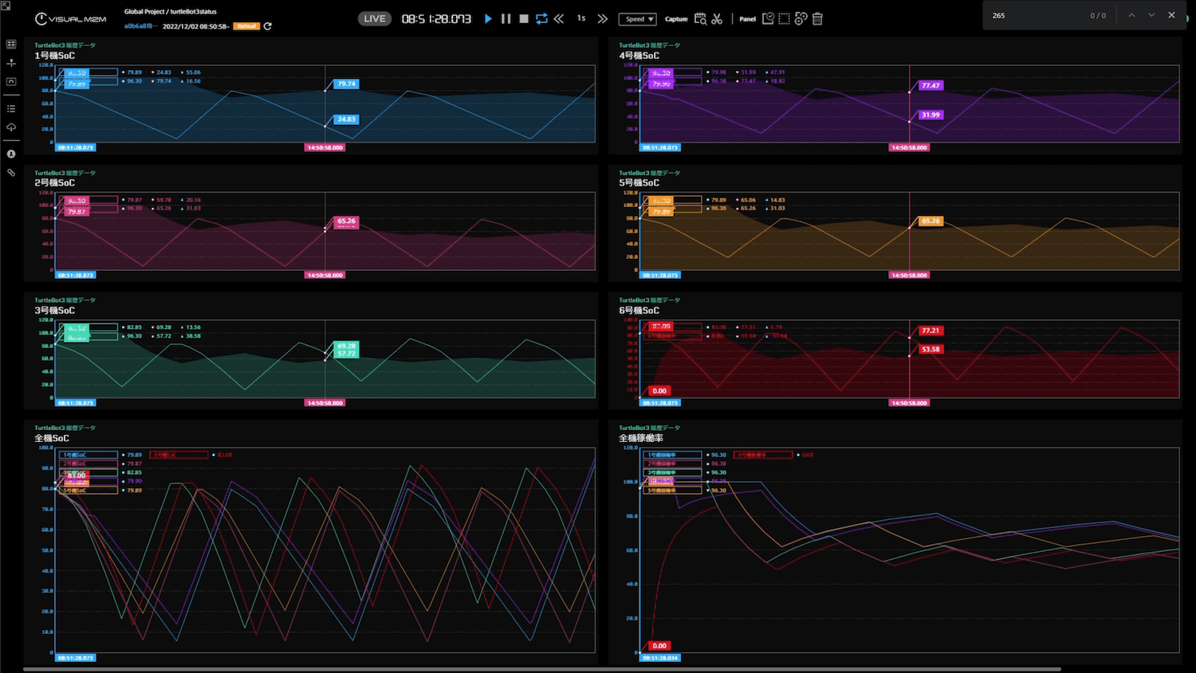Click the fullscreen expand icon in the top-left corner
1196x673 pixels.
[6, 6]
